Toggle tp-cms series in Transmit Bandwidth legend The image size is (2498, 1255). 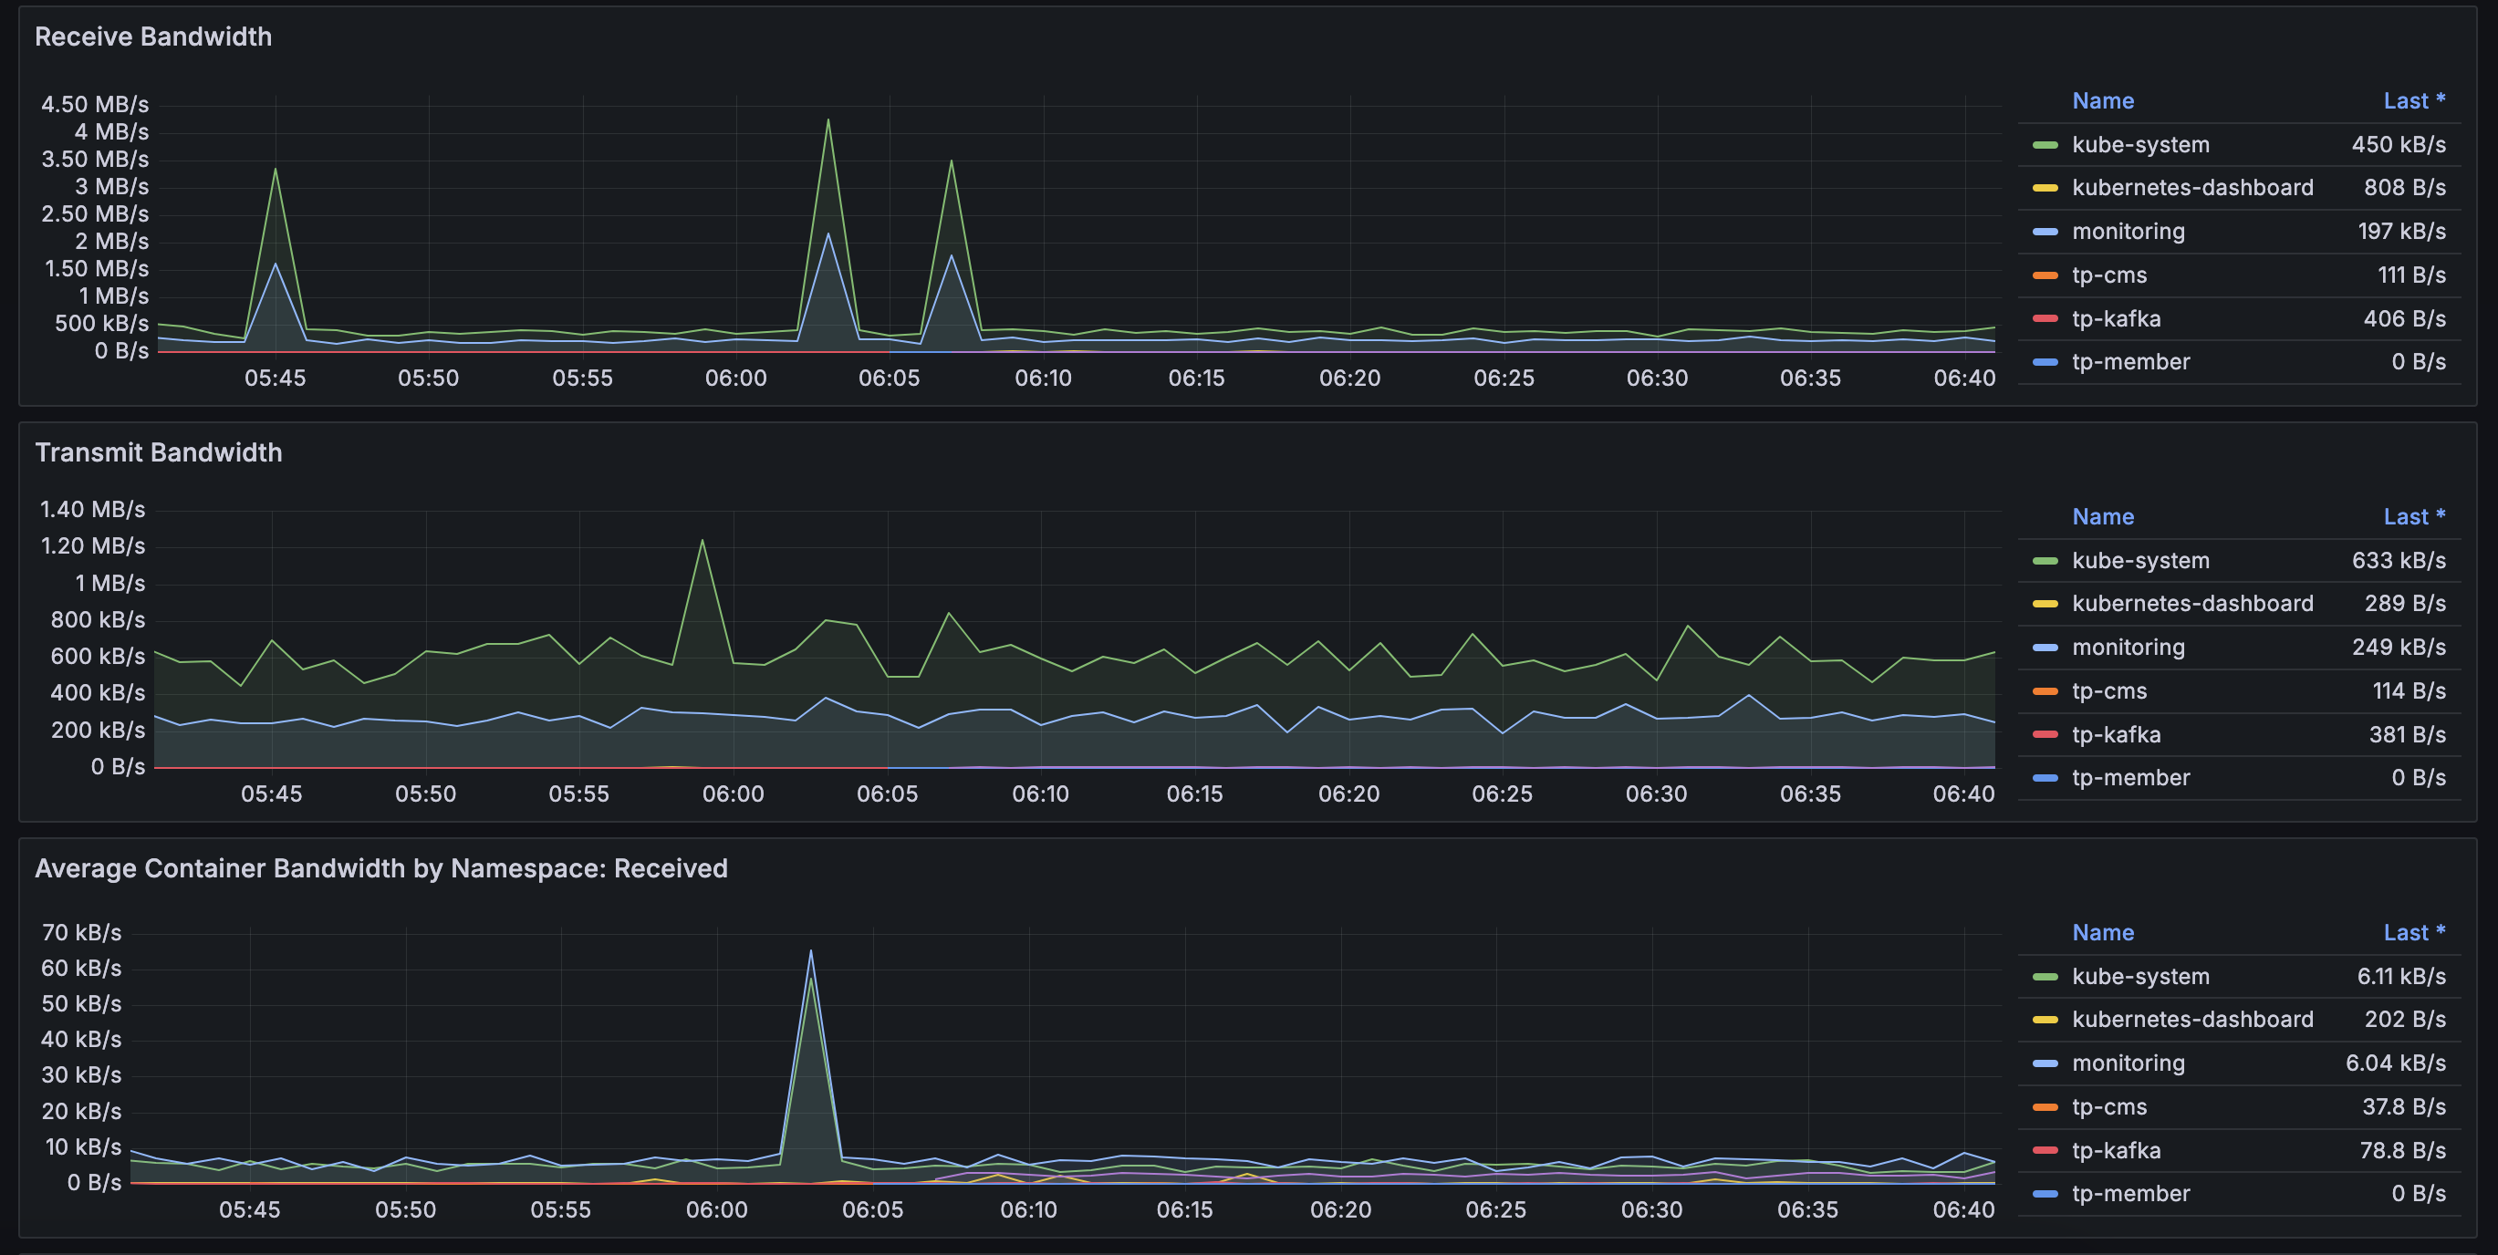(2109, 691)
